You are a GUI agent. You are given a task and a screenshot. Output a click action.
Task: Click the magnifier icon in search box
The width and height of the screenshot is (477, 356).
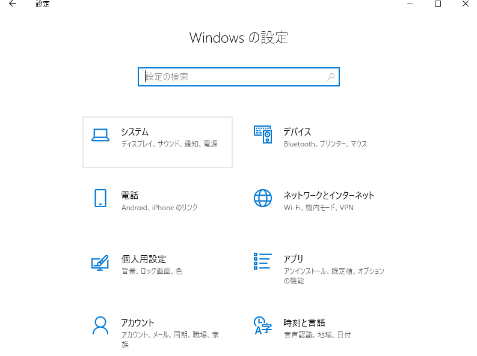tap(330, 77)
